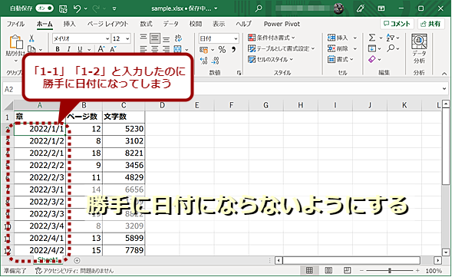452x277 pixels.
Task: Click the paste clipboard icon
Action: [16, 41]
